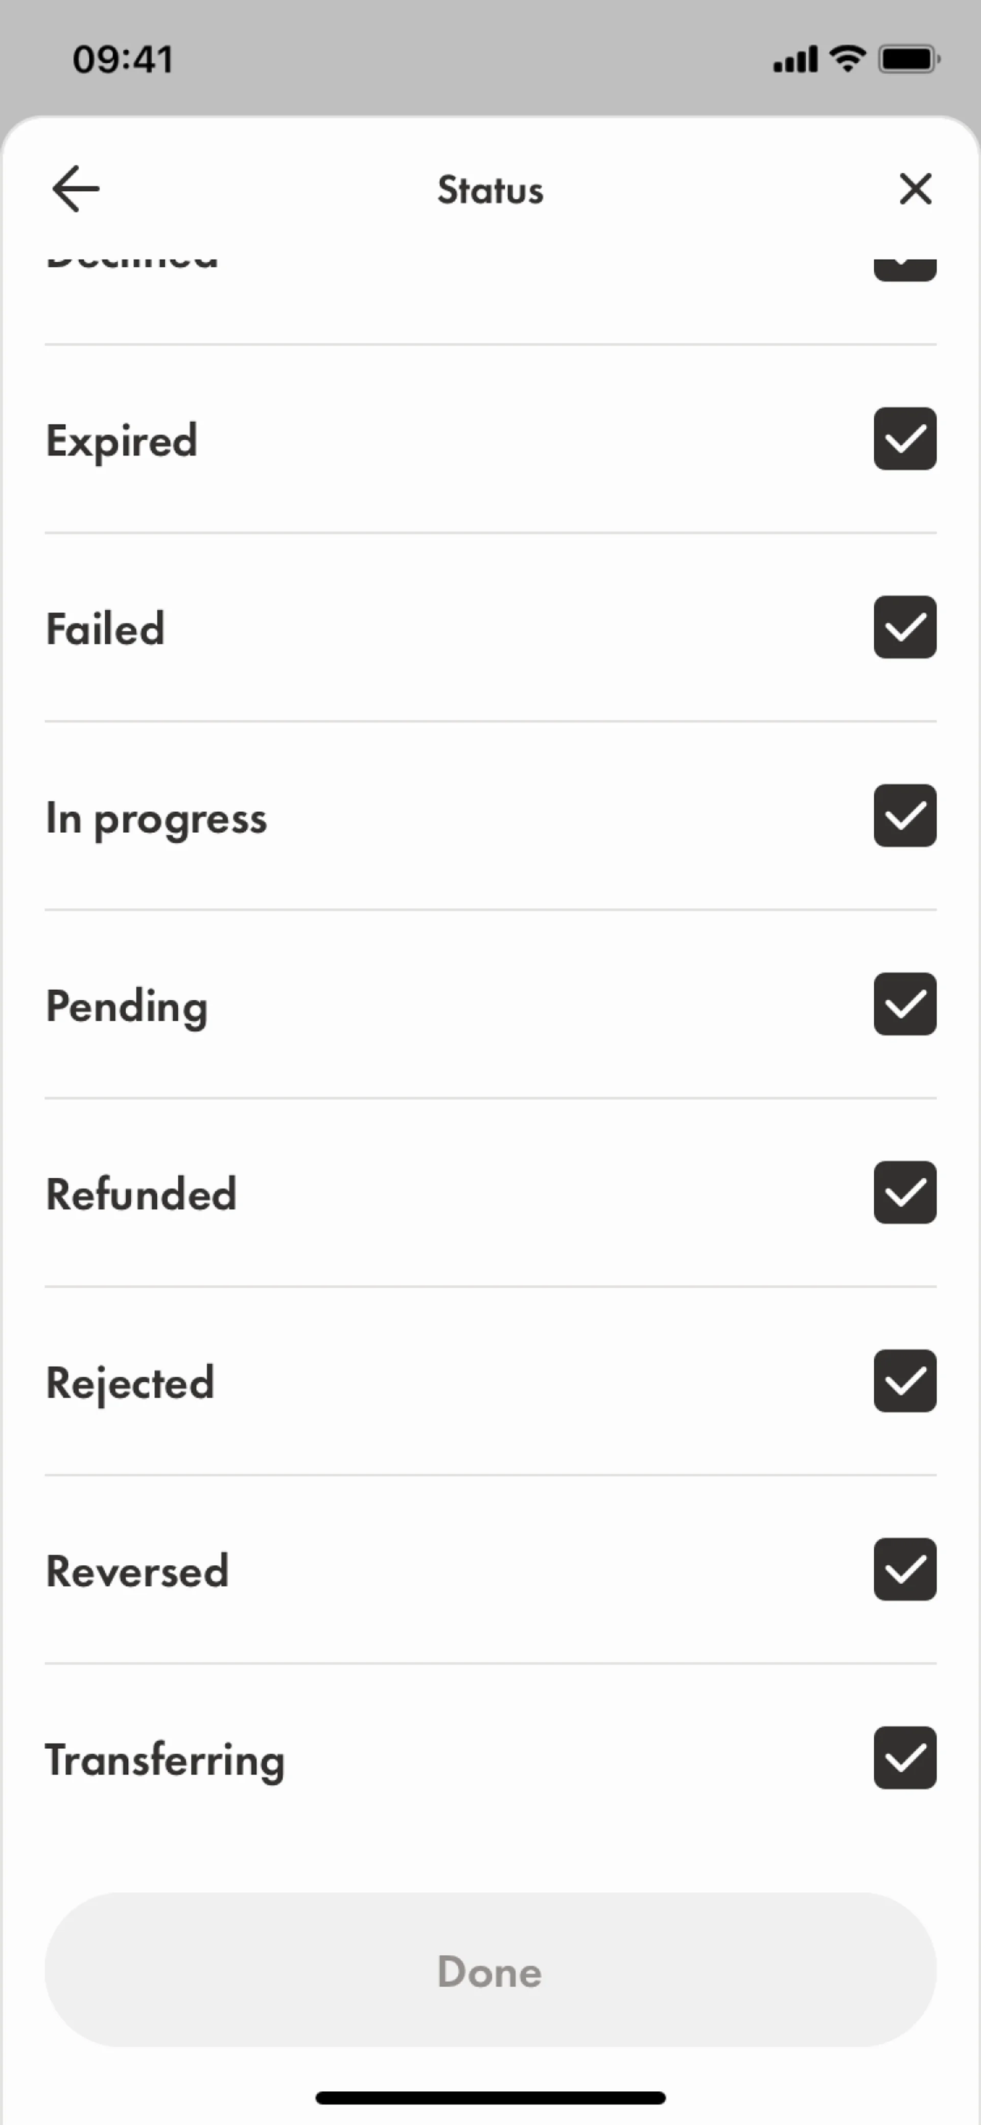Select the Refunded row label

tap(141, 1195)
